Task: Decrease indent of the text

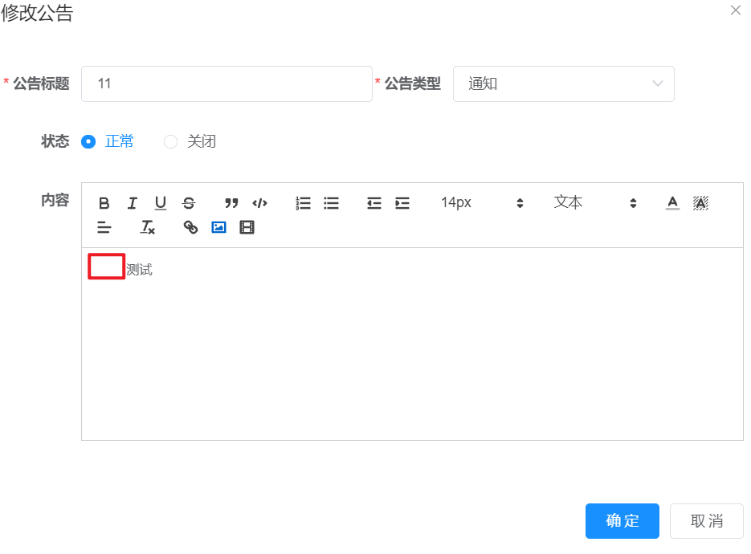Action: [374, 203]
